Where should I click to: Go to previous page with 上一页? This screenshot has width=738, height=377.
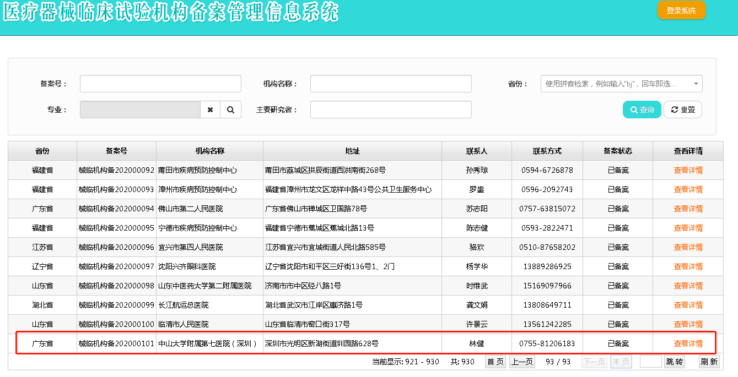(521, 362)
